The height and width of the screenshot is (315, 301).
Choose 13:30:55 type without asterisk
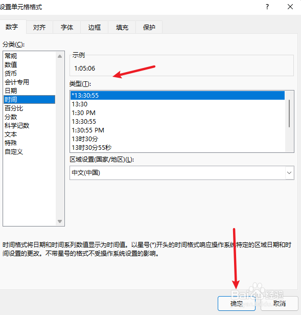(x=177, y=122)
